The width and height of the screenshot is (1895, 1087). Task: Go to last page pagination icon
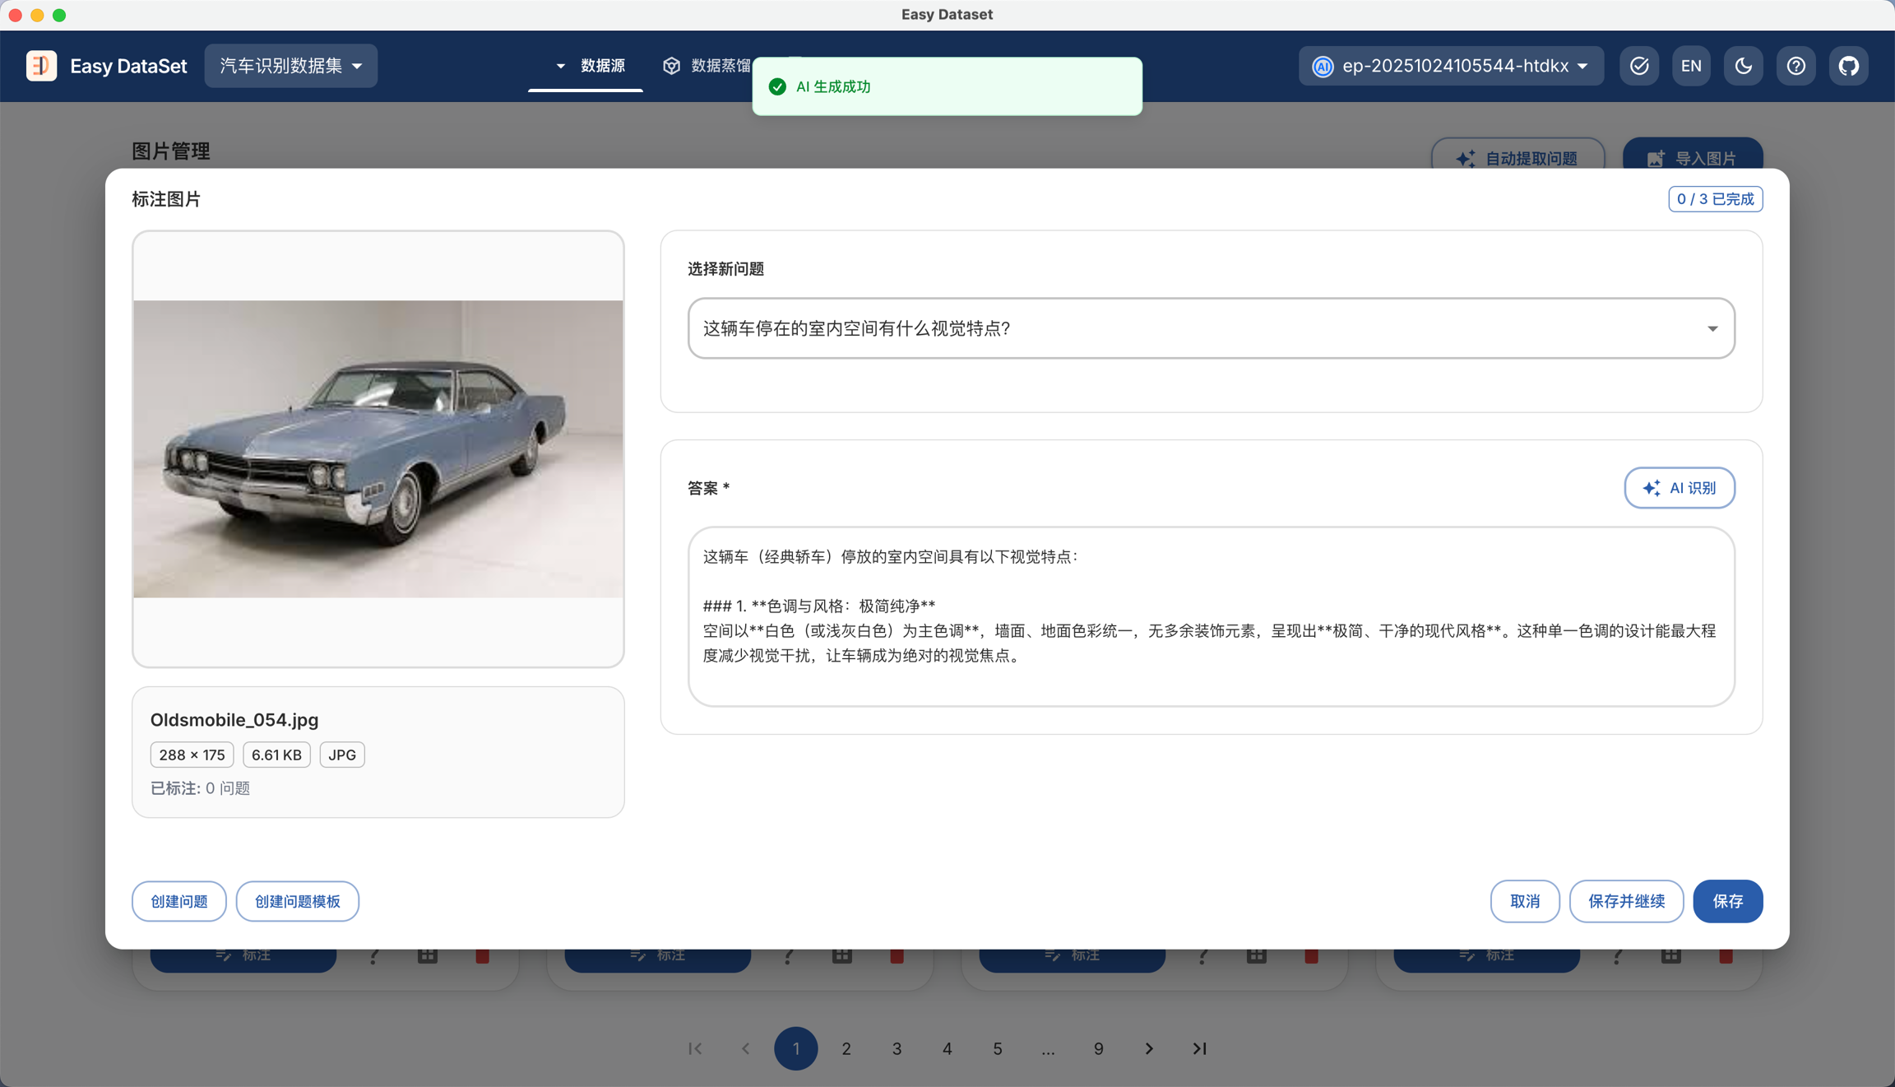pyautogui.click(x=1199, y=1048)
